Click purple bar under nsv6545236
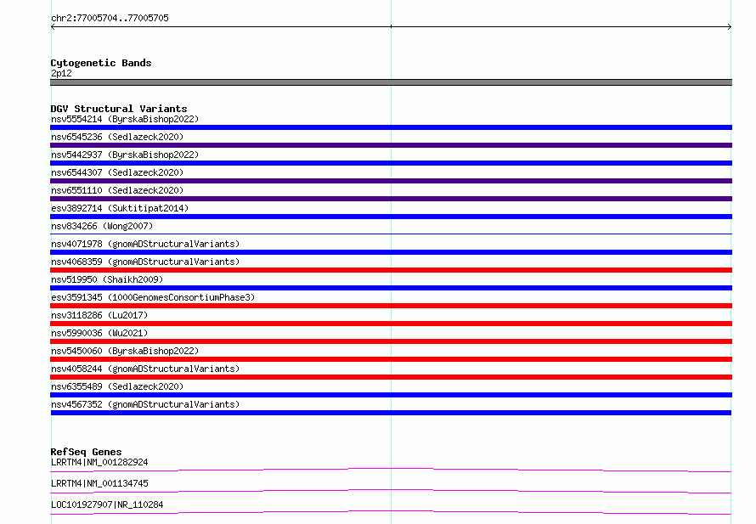This screenshot has height=524, width=756. [391, 145]
